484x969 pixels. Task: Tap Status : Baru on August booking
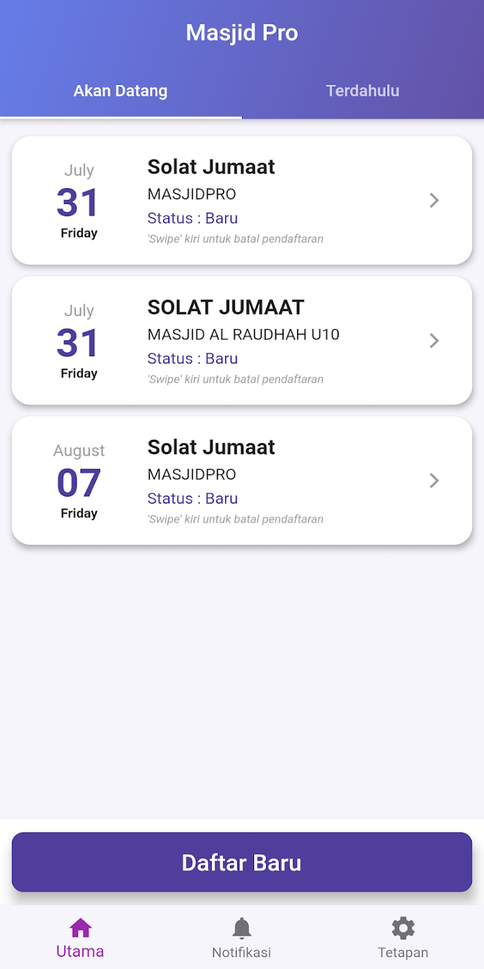[192, 499]
